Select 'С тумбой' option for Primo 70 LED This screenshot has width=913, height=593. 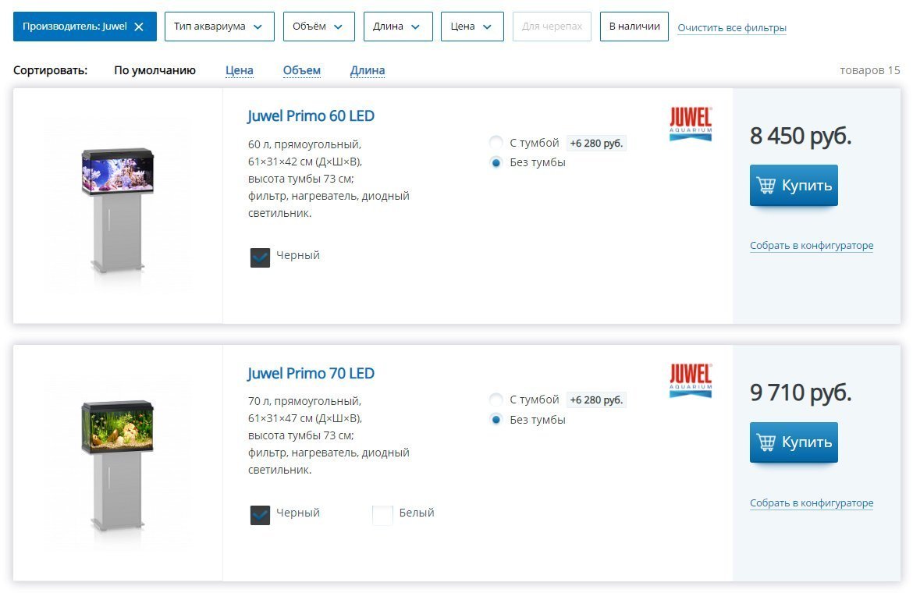point(496,399)
